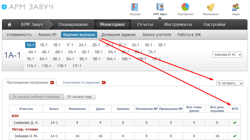Select От начала года toggle
The height and width of the screenshot is (140, 250).
[x=80, y=96]
